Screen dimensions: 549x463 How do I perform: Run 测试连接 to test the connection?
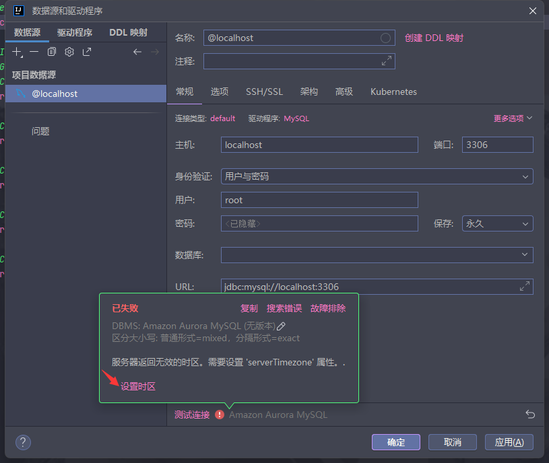tap(192, 415)
